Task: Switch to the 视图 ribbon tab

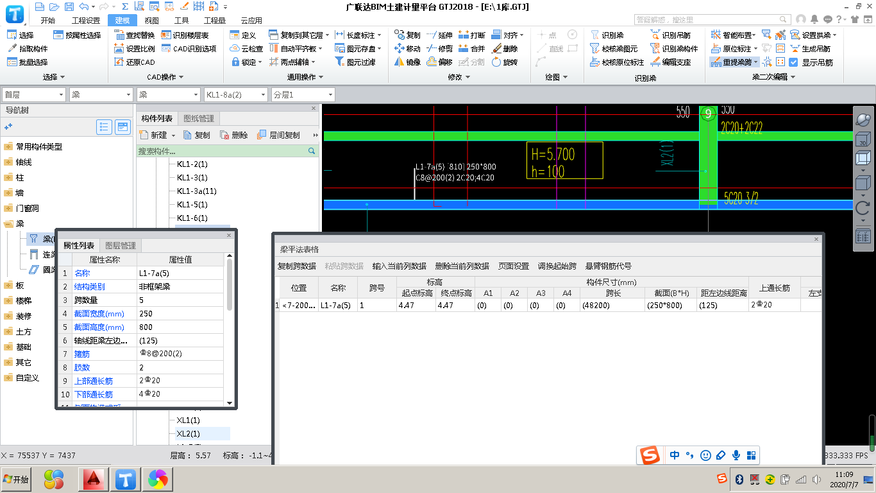Action: click(152, 21)
